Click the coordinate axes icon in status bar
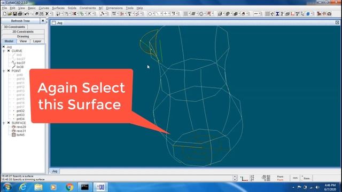The image size is (342, 192). [244, 179]
